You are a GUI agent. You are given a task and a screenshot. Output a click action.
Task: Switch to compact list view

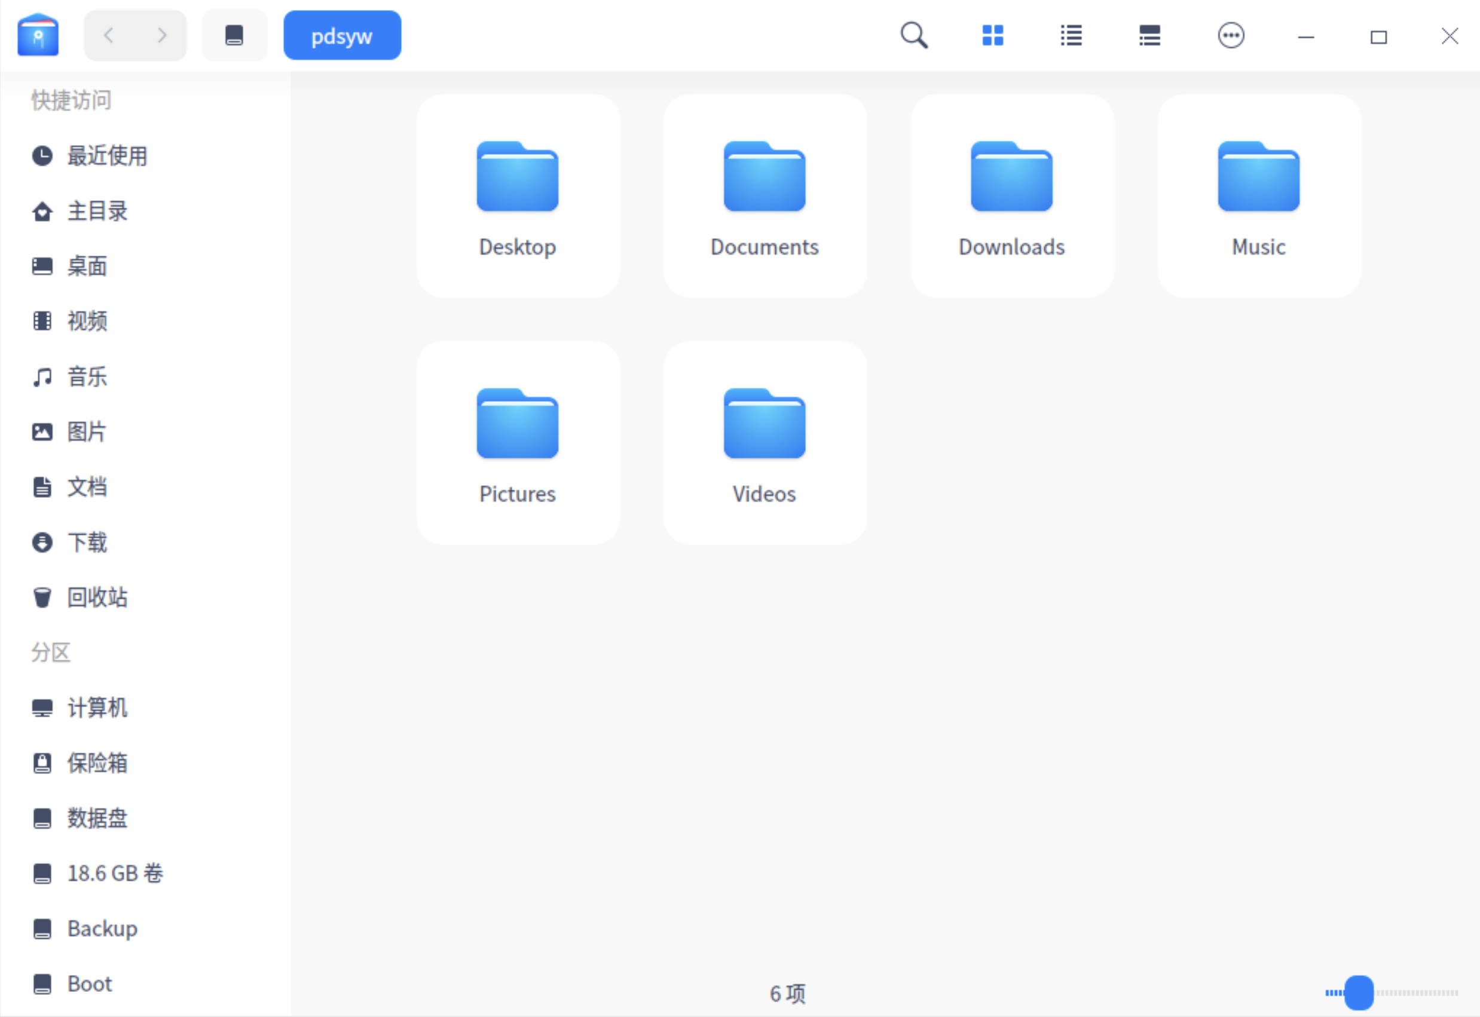pos(1149,36)
